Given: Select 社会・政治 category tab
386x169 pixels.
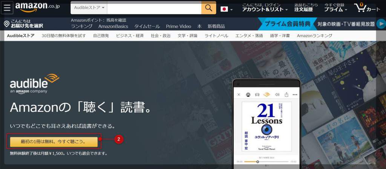Looking at the screenshot, I should 161,36.
